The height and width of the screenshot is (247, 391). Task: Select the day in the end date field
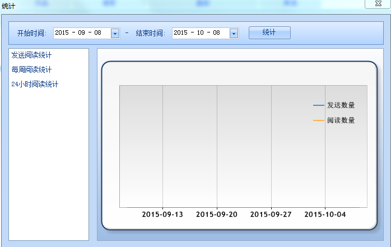[216, 33]
